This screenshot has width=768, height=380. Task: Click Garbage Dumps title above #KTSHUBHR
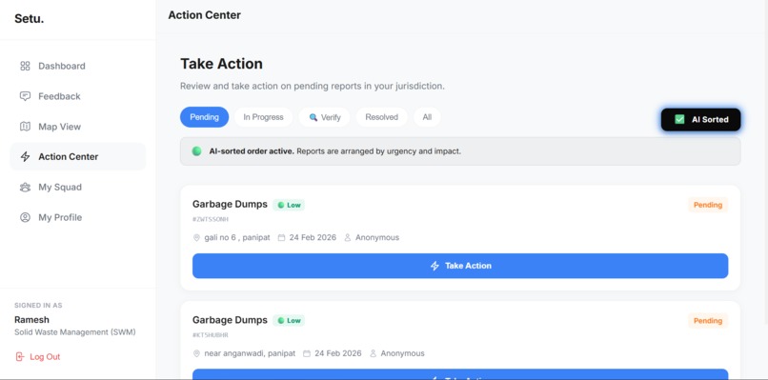click(x=230, y=320)
